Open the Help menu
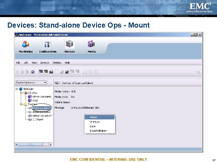 tap(67, 63)
